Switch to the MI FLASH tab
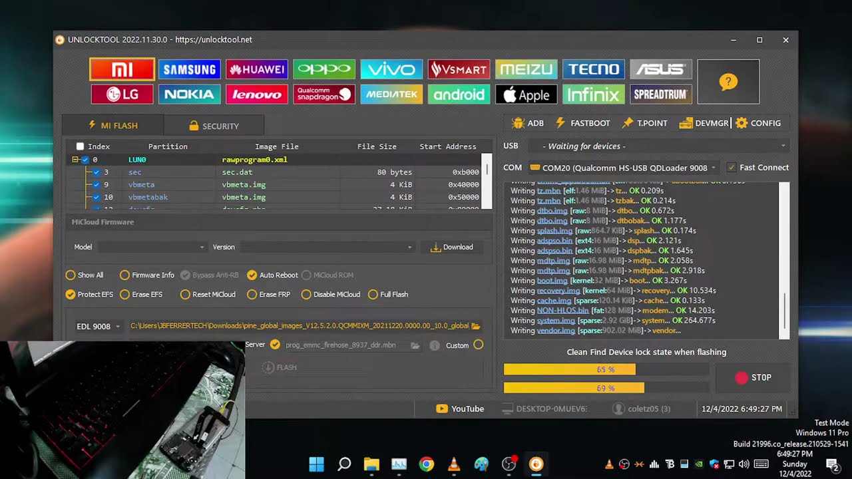 pyautogui.click(x=112, y=125)
